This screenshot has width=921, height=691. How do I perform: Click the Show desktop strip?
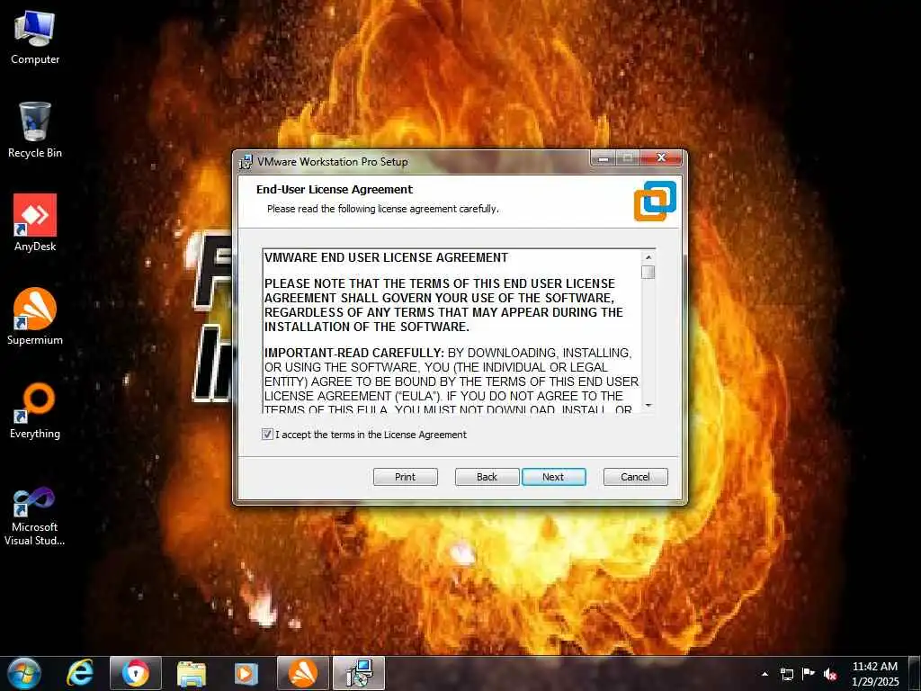915,673
